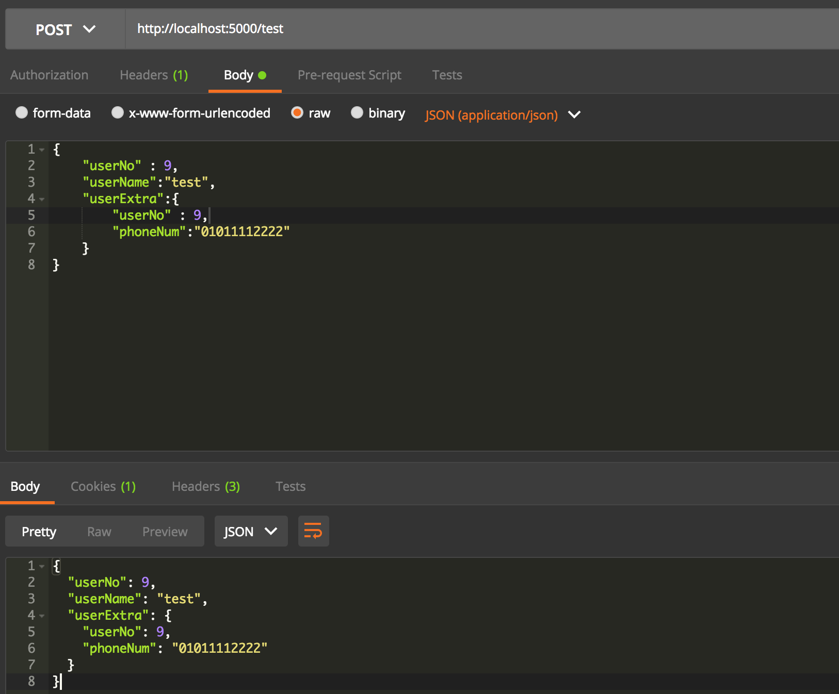Open the JSON (application/json) content type dropdown
The width and height of the screenshot is (839, 694).
(x=503, y=114)
